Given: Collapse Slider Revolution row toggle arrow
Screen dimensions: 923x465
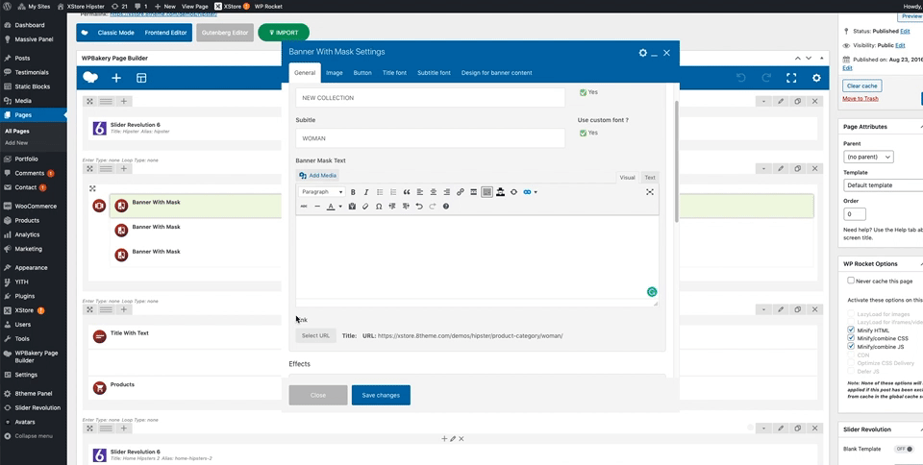Looking at the screenshot, I should (x=763, y=101).
